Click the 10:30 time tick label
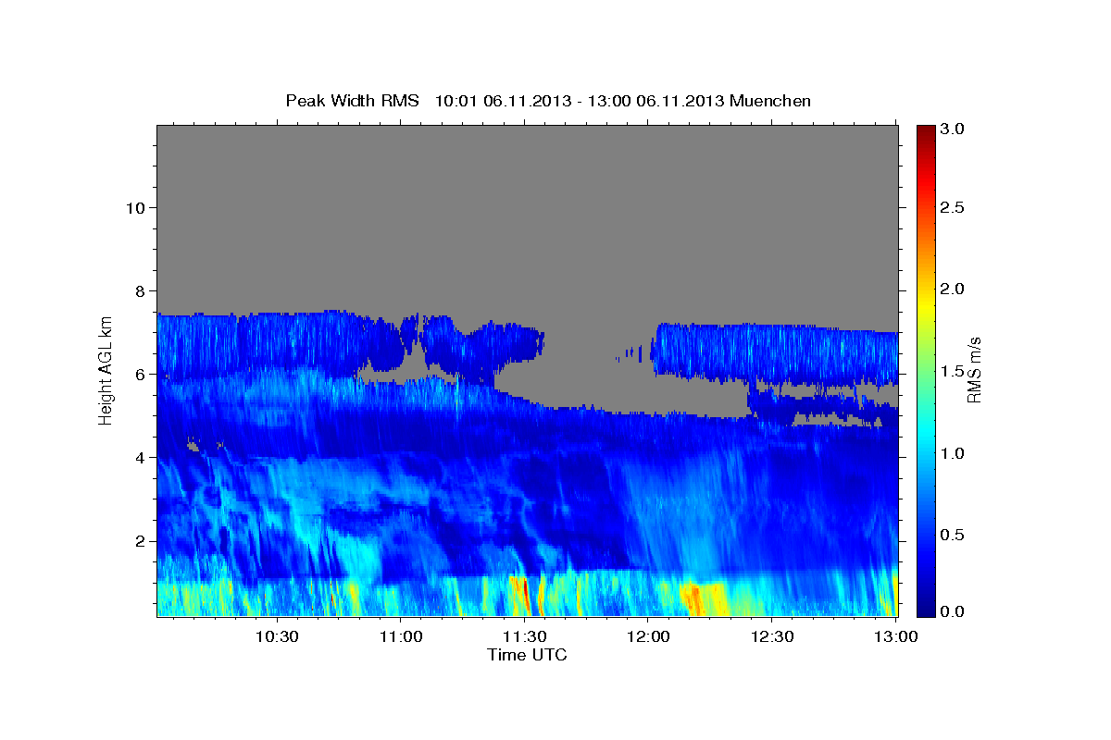Viewport: 1111px width, 740px height. coord(277,636)
